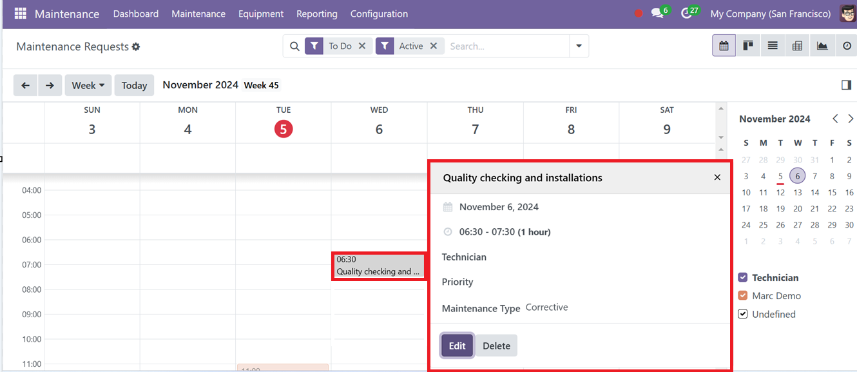Image resolution: width=857 pixels, height=372 pixels.
Task: Open the Dashboard menu
Action: (136, 14)
